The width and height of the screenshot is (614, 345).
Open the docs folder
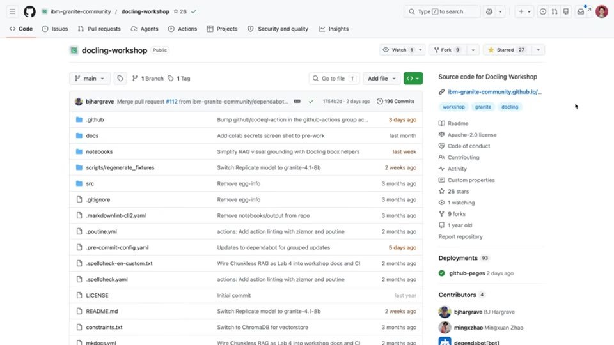(92, 135)
